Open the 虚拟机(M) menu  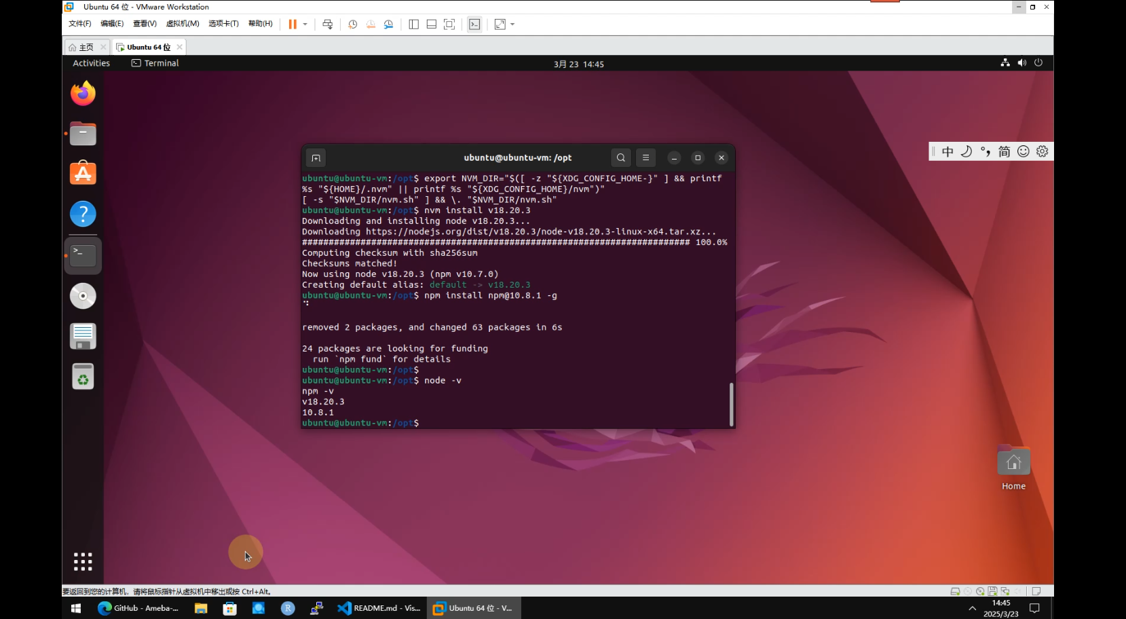(183, 24)
